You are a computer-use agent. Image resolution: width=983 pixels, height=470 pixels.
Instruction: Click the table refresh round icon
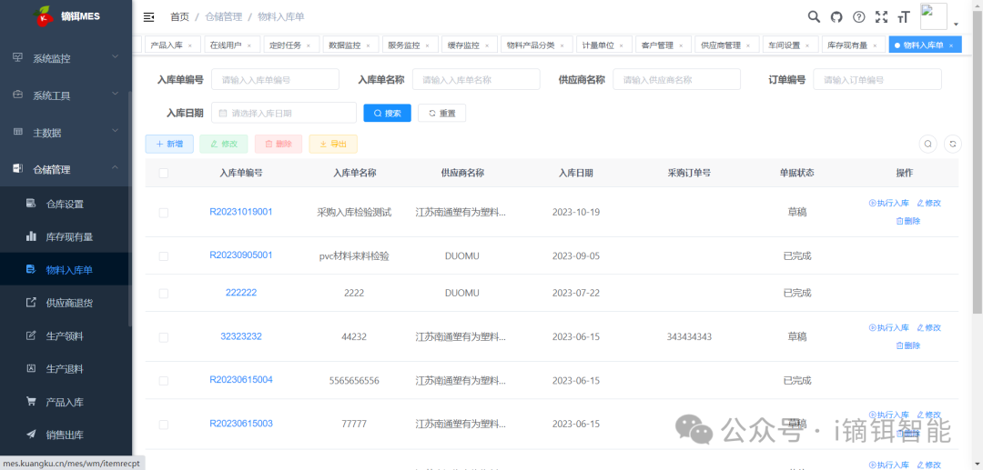pyautogui.click(x=952, y=144)
